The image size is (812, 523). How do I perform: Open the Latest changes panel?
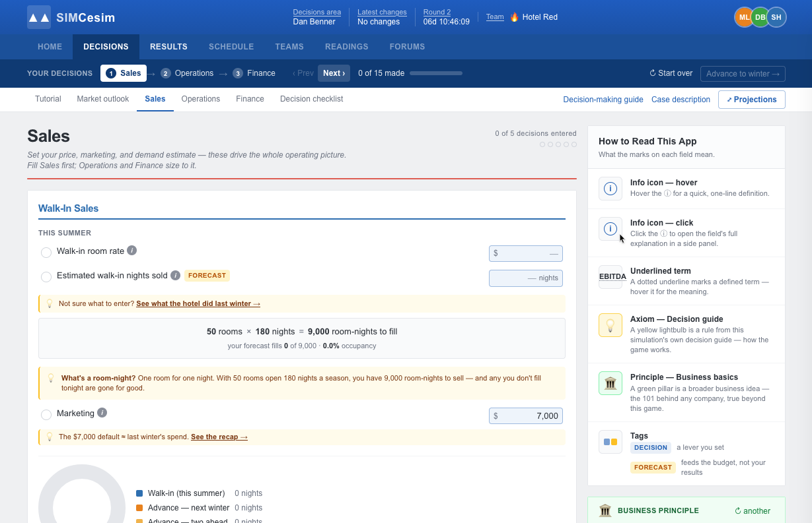382,17
